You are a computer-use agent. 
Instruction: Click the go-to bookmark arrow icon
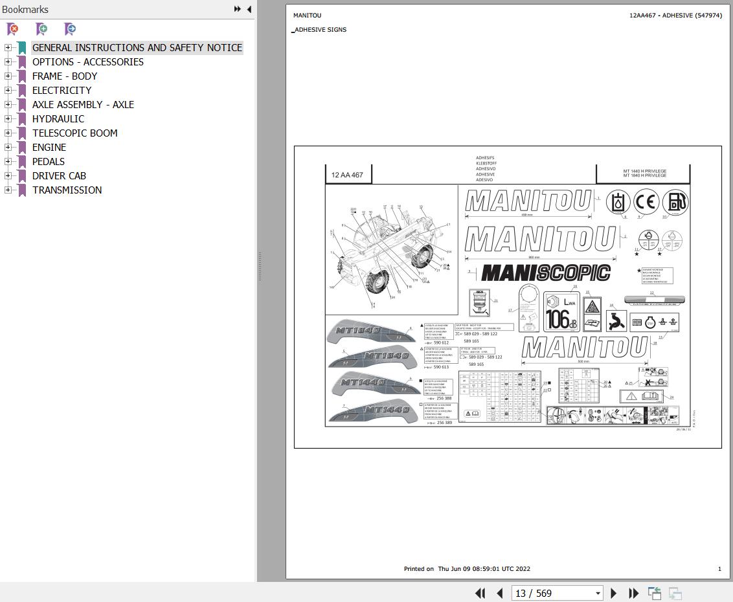click(x=70, y=29)
